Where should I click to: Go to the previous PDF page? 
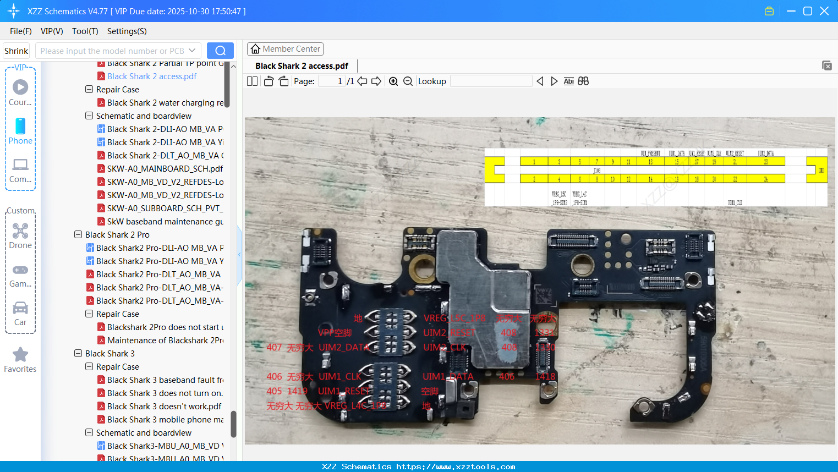pos(362,81)
